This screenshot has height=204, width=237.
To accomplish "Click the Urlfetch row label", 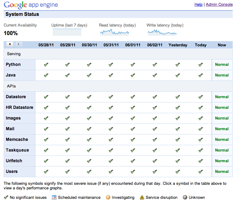I will tap(14, 161).
